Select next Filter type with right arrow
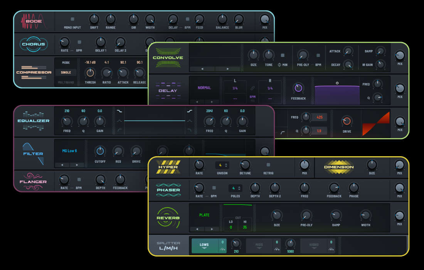This screenshot has width=424, height=270. click(77, 165)
